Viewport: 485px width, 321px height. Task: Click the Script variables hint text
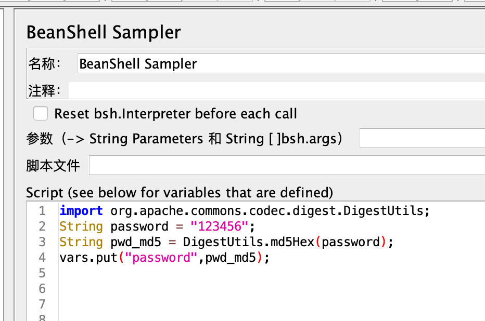178,192
